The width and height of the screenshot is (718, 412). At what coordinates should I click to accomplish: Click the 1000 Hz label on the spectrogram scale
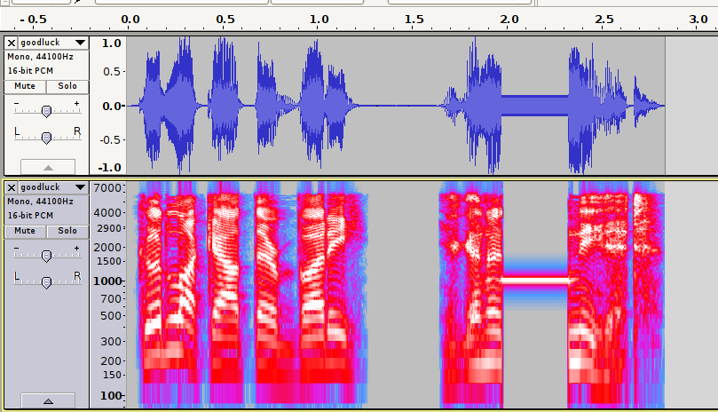point(108,281)
